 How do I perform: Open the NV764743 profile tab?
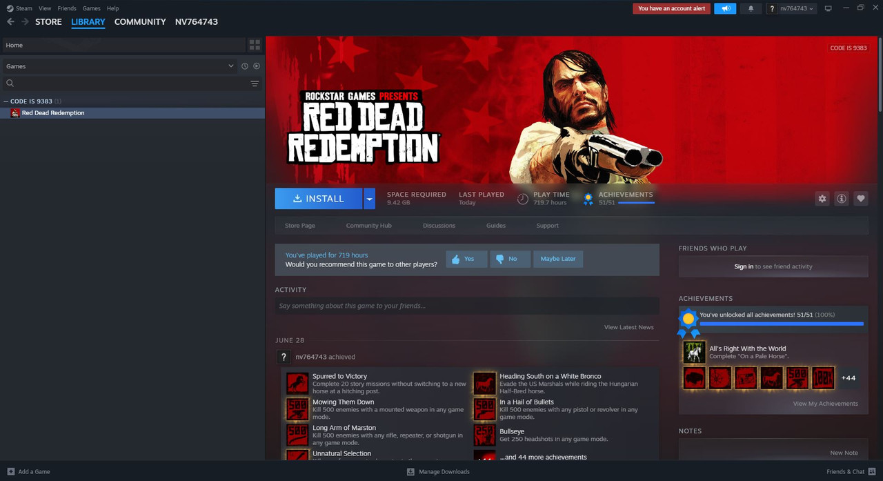(x=197, y=22)
